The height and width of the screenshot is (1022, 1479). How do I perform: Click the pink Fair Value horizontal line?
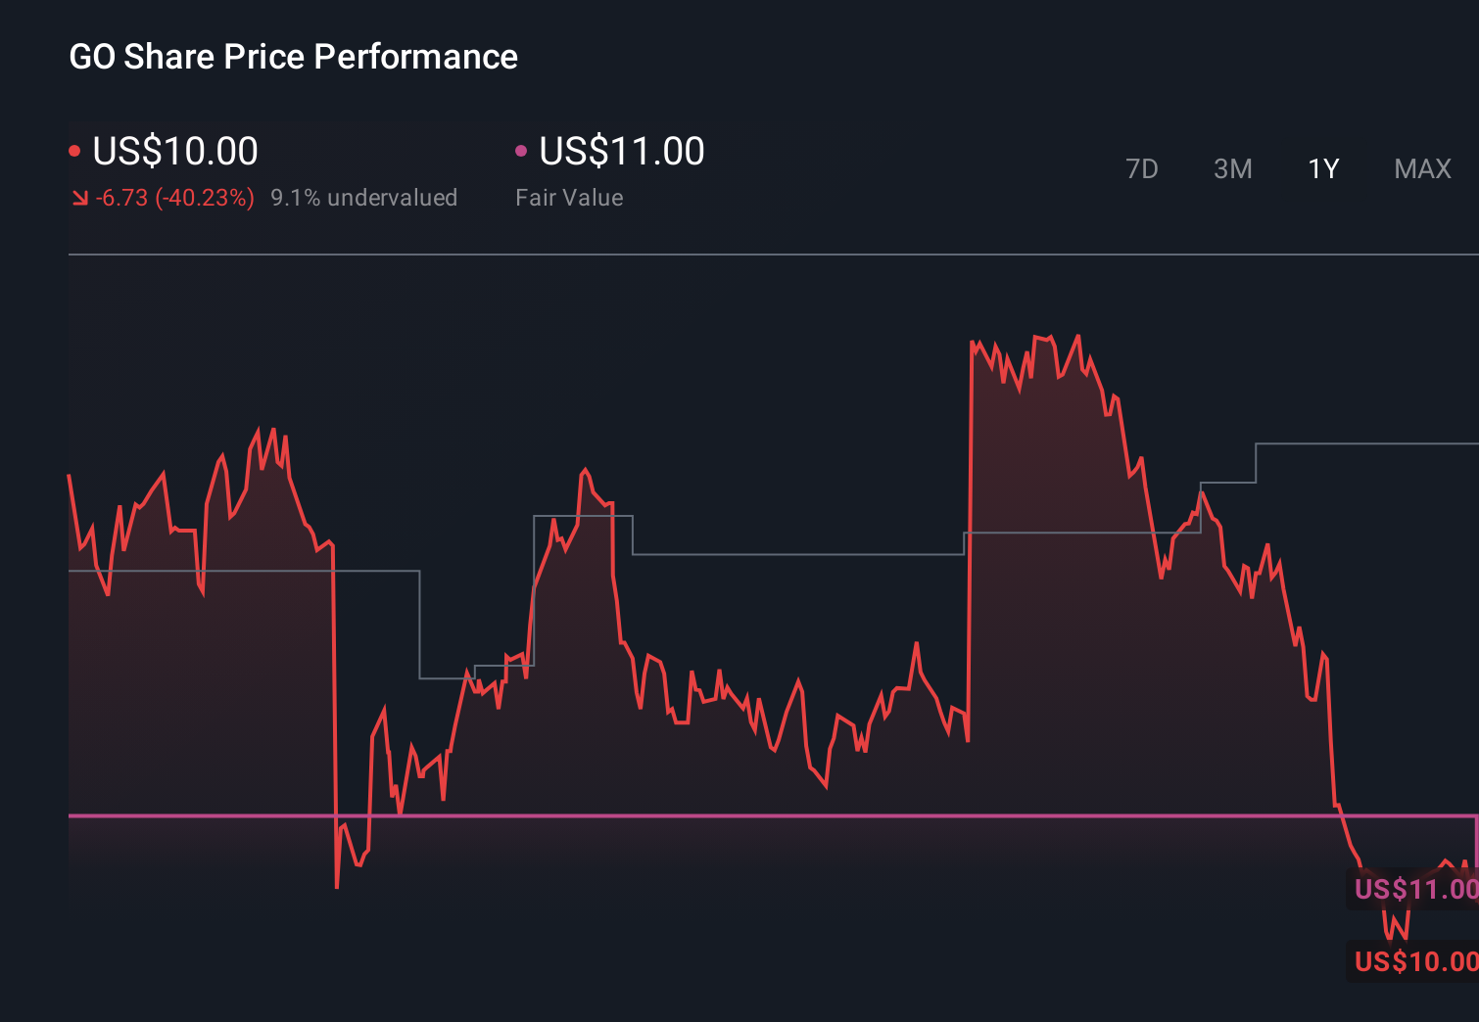pyautogui.click(x=686, y=814)
